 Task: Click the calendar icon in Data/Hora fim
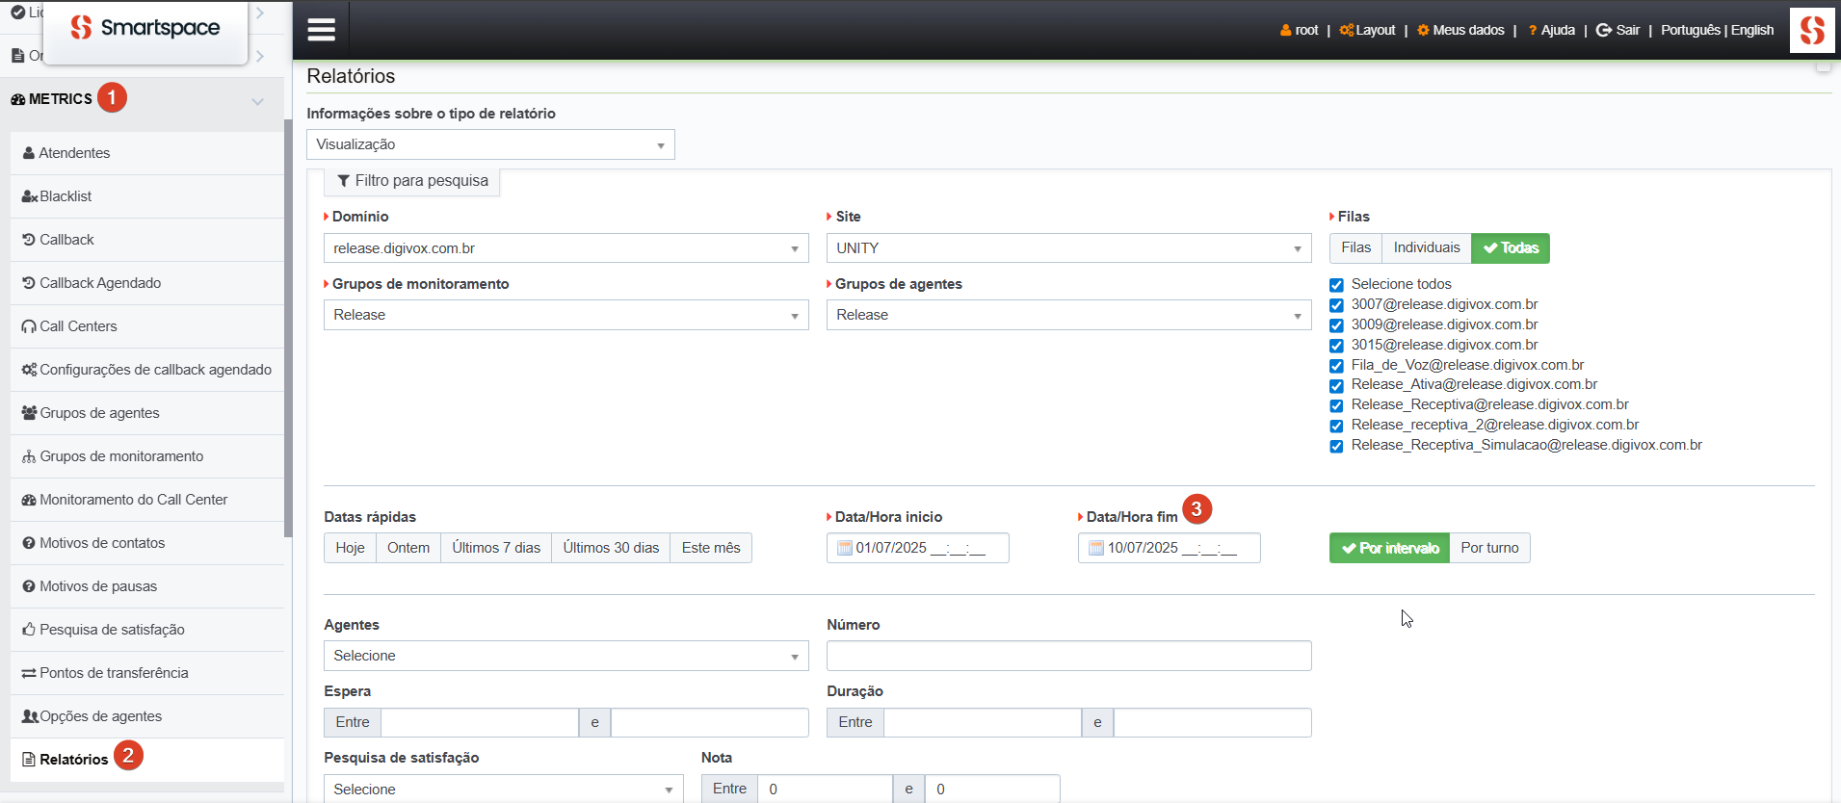[1096, 548]
